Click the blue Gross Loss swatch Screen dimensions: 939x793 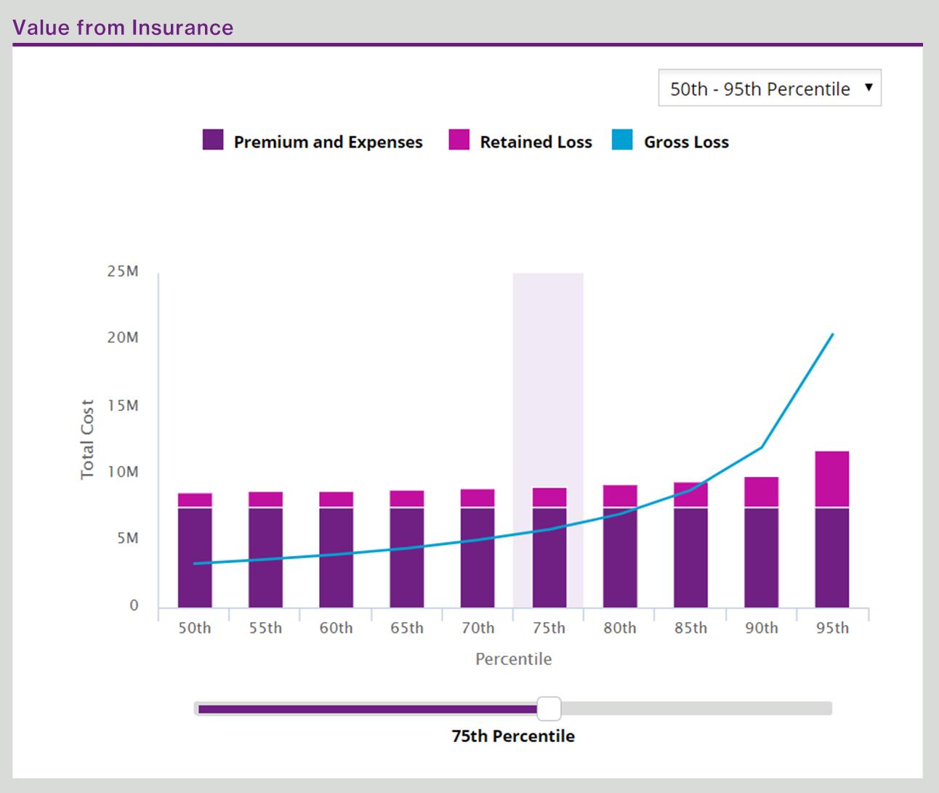(x=622, y=140)
